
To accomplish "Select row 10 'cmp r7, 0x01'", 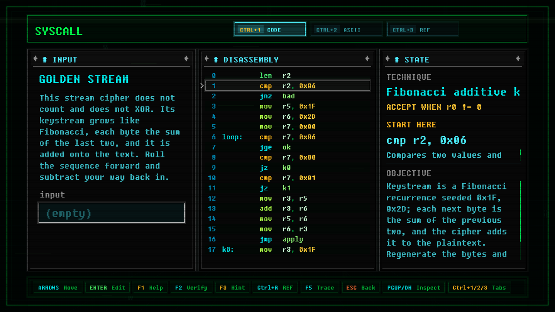I will tap(287, 178).
